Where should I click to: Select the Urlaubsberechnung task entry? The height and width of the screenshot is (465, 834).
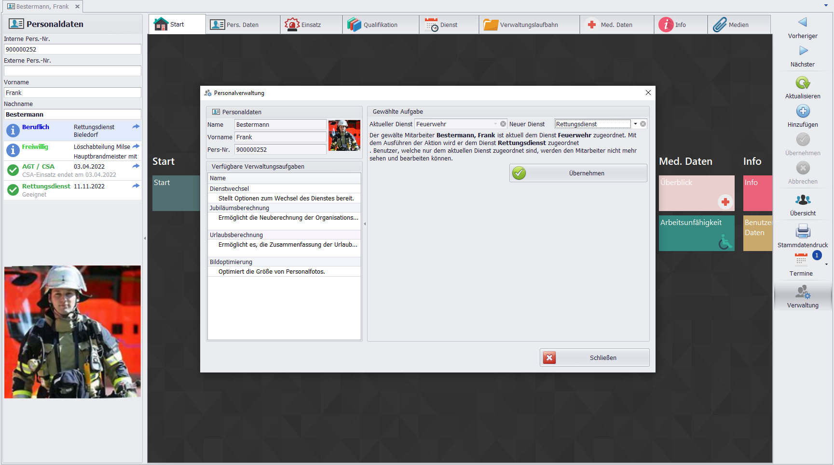pyautogui.click(x=236, y=235)
